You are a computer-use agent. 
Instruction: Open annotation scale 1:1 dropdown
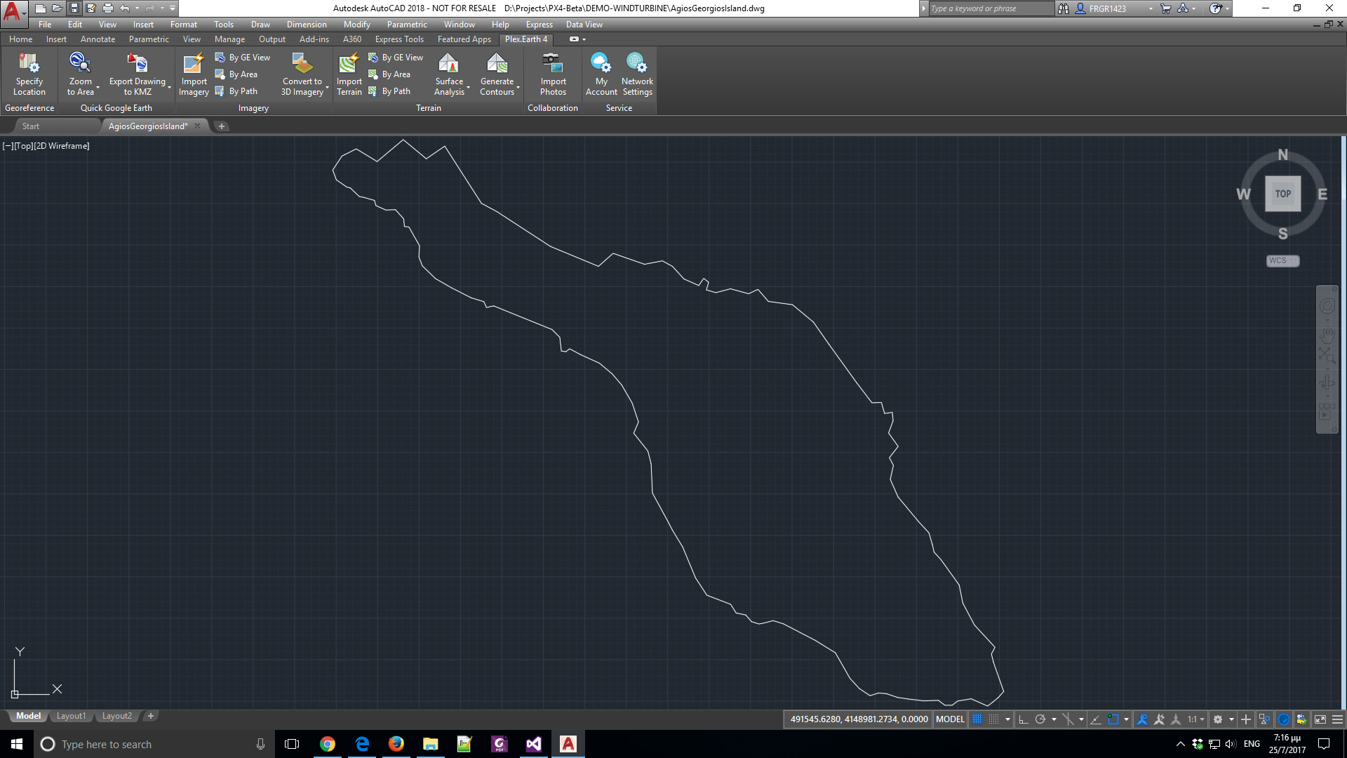click(x=1196, y=719)
